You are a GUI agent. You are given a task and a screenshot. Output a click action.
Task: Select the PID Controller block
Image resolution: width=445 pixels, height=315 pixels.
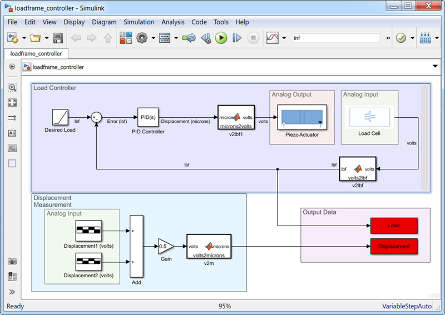pyautogui.click(x=148, y=117)
